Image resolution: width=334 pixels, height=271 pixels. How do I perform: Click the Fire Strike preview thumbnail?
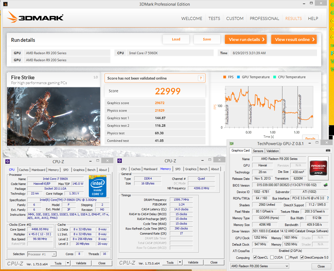(x=53, y=116)
